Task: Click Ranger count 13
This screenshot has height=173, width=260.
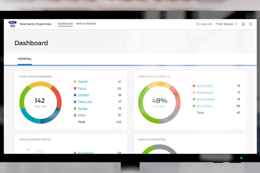Action: click(119, 108)
